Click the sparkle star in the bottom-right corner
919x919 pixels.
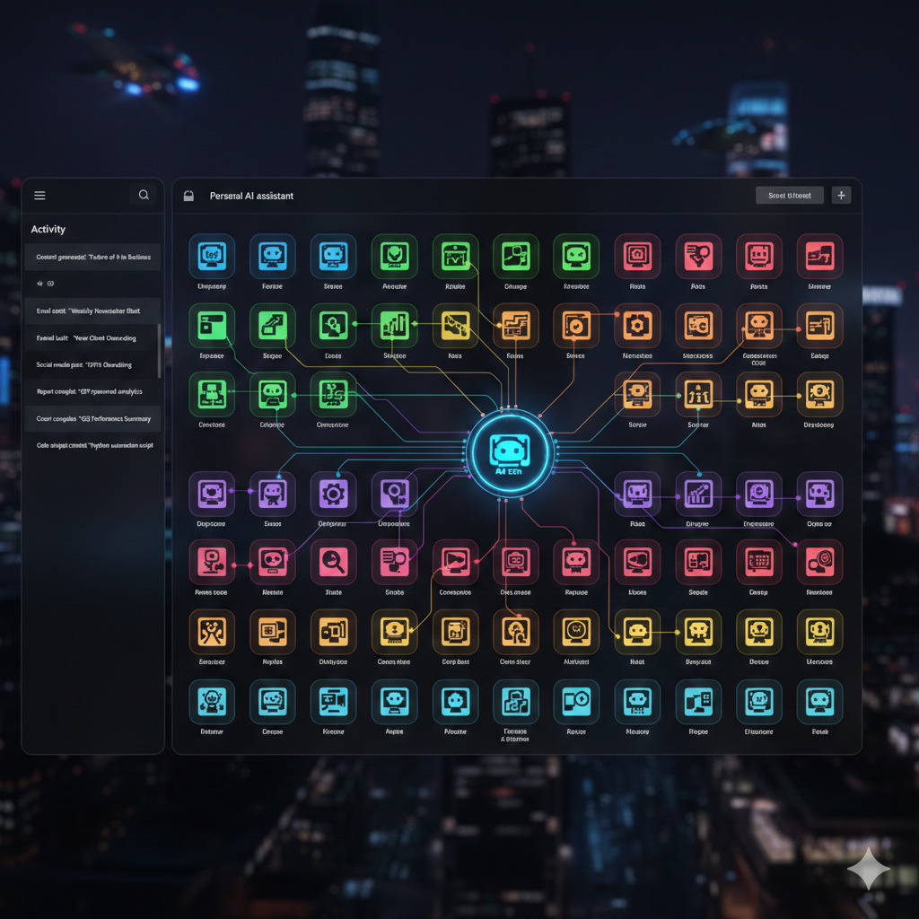[870, 869]
